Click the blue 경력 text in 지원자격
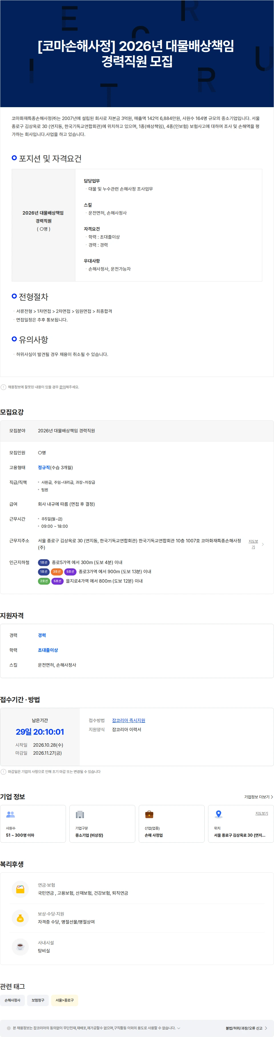Image resolution: width=274 pixels, height=1037 pixels. [42, 636]
